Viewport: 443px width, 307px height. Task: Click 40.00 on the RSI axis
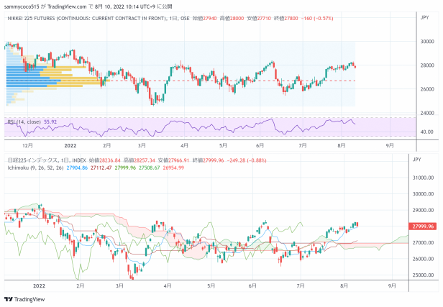click(x=427, y=132)
